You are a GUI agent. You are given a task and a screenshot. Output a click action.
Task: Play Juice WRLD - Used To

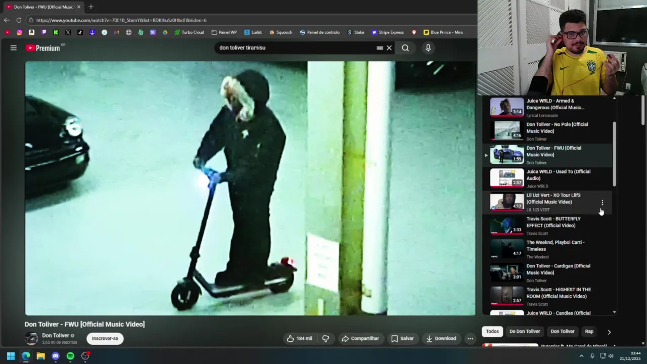point(547,178)
